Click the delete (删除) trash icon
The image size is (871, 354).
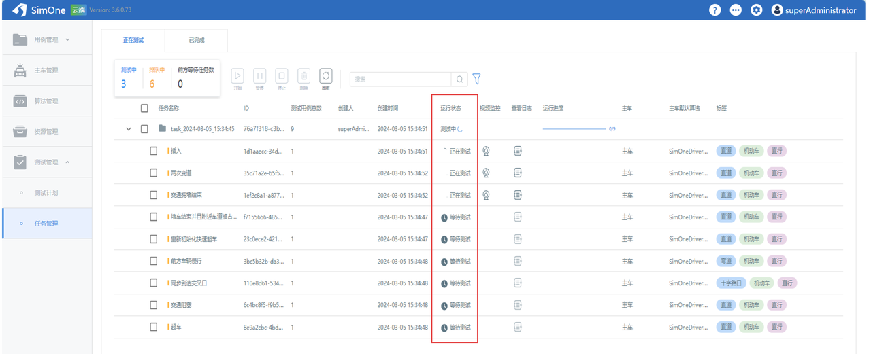point(304,77)
